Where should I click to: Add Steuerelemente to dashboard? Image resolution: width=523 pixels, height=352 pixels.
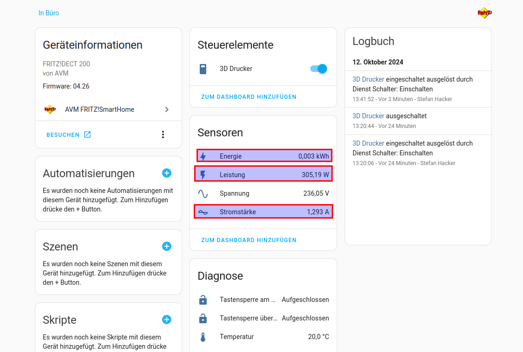(248, 97)
